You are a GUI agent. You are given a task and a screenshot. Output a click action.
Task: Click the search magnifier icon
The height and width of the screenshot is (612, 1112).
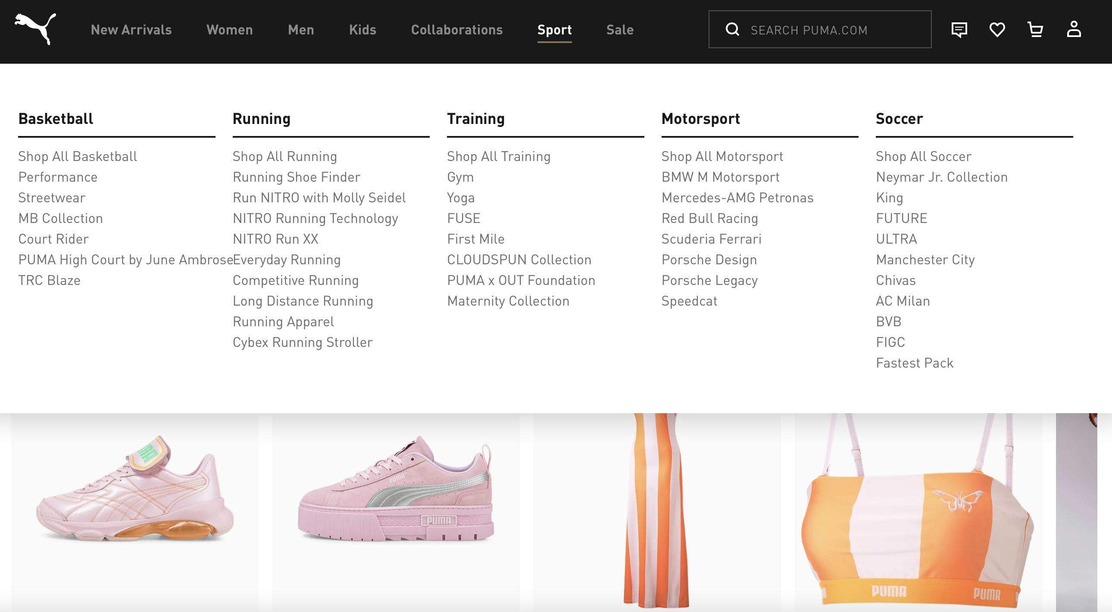tap(732, 30)
